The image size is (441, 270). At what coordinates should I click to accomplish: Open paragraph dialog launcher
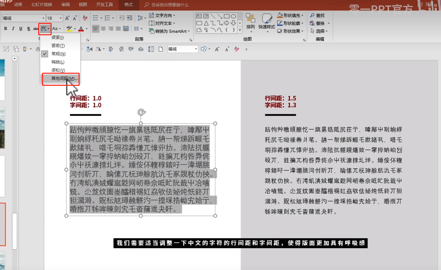pyautogui.click(x=191, y=40)
